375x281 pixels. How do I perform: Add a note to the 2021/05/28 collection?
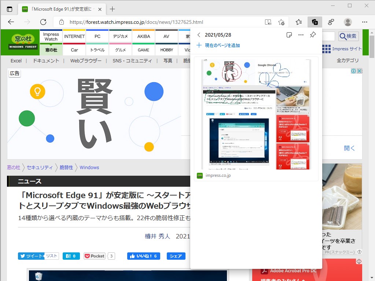289,35
